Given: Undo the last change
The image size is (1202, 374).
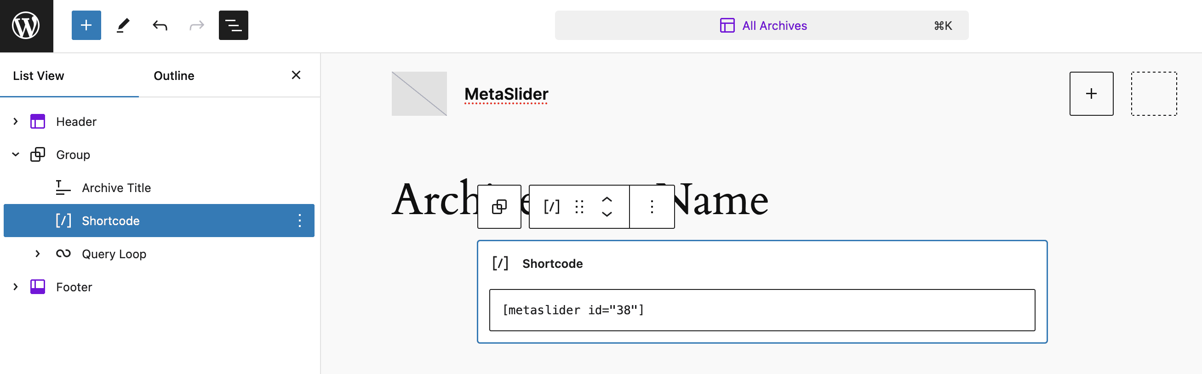Looking at the screenshot, I should pyautogui.click(x=160, y=26).
